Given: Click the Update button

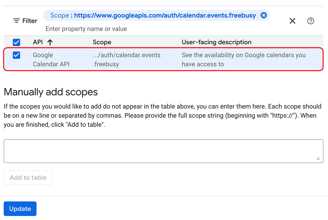Looking at the screenshot, I should (20, 209).
